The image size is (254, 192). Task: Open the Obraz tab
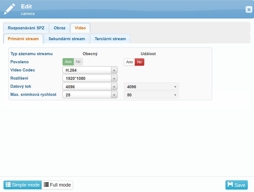click(x=59, y=28)
